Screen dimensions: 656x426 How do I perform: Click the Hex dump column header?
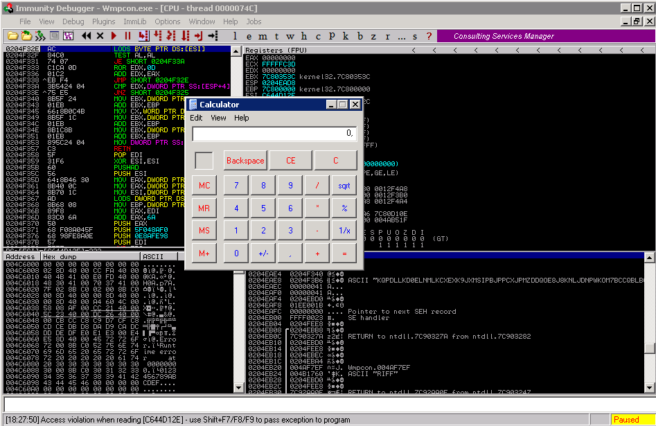[x=90, y=256]
